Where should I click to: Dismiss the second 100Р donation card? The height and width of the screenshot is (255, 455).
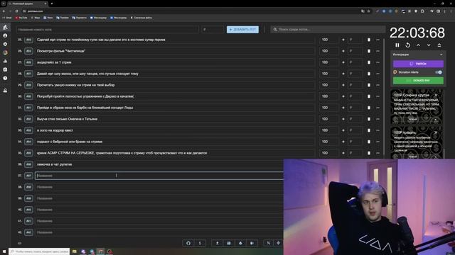(436, 132)
